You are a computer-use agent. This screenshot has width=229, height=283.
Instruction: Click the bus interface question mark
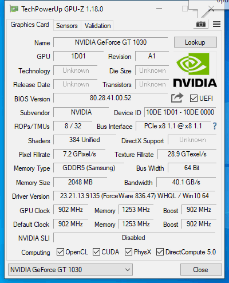click(215, 126)
